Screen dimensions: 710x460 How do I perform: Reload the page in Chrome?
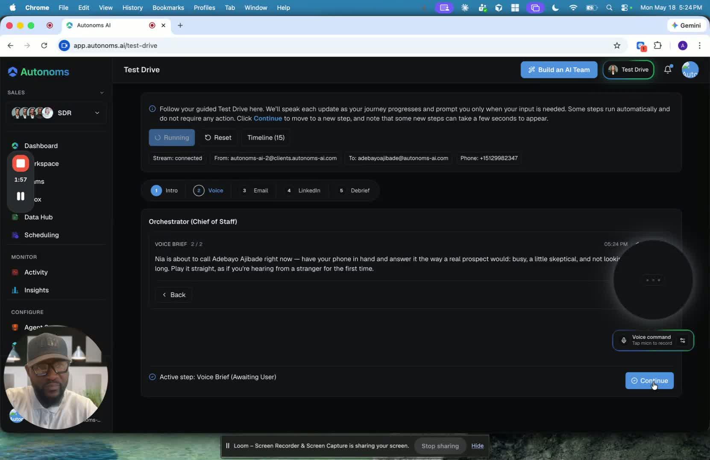click(x=44, y=46)
